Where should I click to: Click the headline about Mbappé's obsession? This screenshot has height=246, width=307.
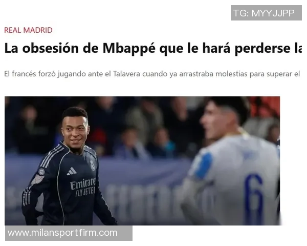coord(153,48)
